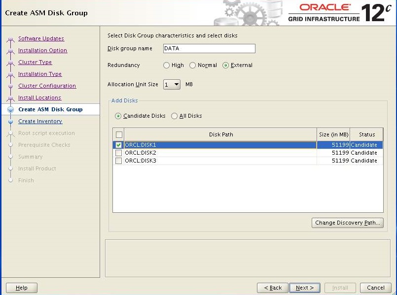Check the ORCL:DISK2 checkbox
Image resolution: width=397 pixels, height=295 pixels.
(x=118, y=153)
